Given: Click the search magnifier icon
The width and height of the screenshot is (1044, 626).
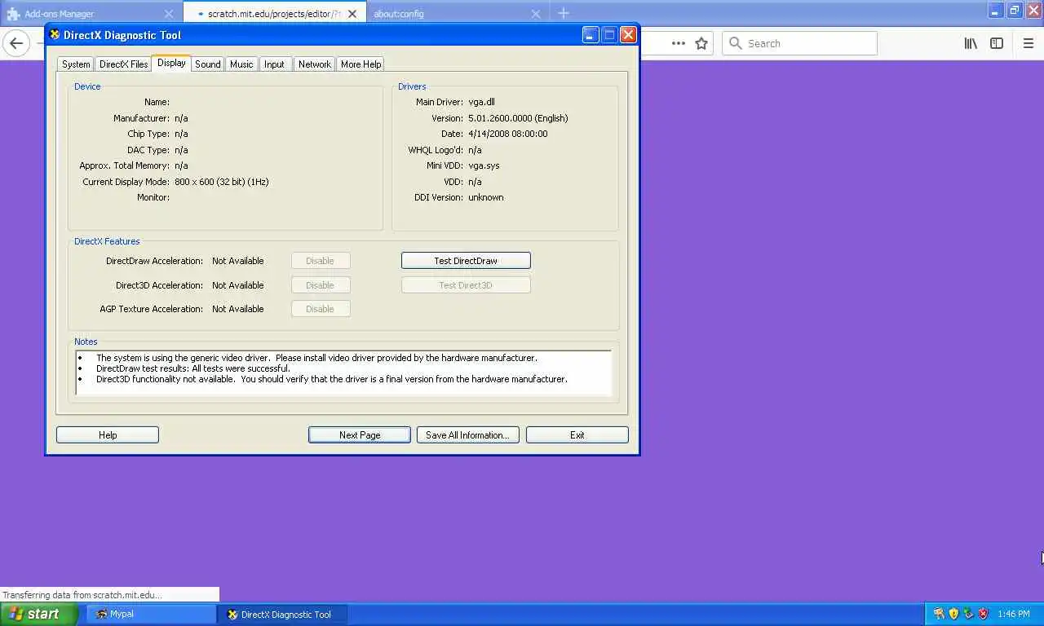Looking at the screenshot, I should (x=736, y=43).
